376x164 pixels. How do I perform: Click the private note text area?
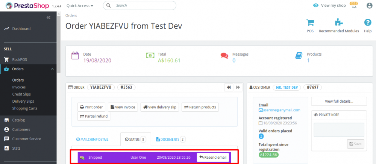339,130
